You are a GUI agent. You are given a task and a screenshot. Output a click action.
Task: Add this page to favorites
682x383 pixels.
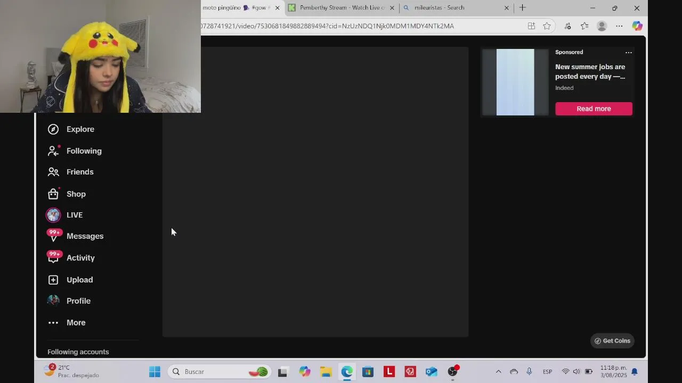point(547,26)
